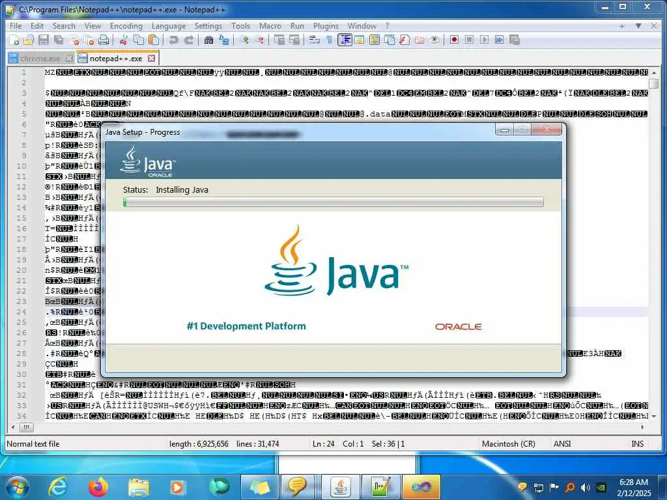The width and height of the screenshot is (667, 500).
Task: Toggle synchronize horizontal scrolling icon
Action: point(294,40)
